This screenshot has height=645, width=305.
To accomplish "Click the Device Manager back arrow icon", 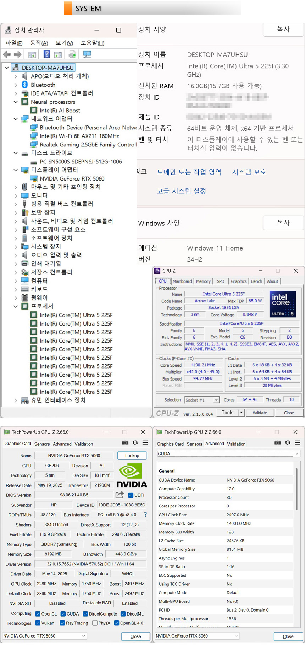I will (x=7, y=54).
